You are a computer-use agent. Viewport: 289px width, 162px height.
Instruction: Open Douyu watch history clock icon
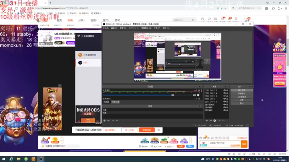coord(203,19)
